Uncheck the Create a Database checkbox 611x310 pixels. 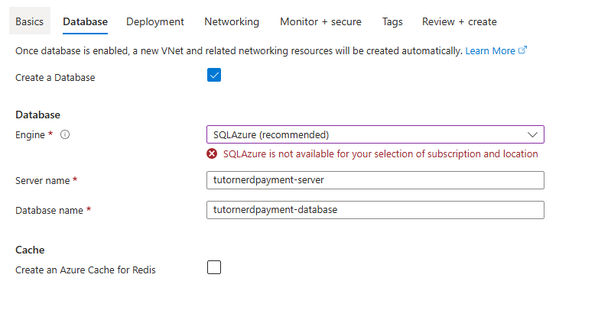[214, 76]
